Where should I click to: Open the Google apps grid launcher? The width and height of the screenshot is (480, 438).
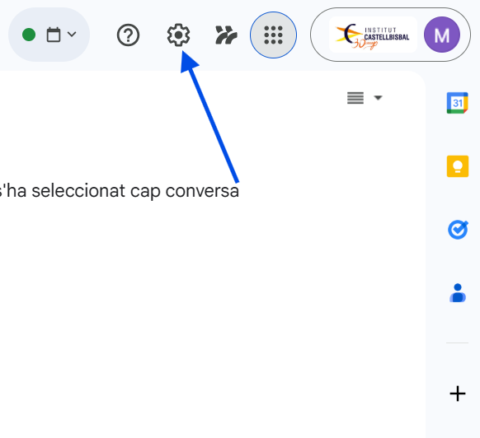(x=273, y=35)
